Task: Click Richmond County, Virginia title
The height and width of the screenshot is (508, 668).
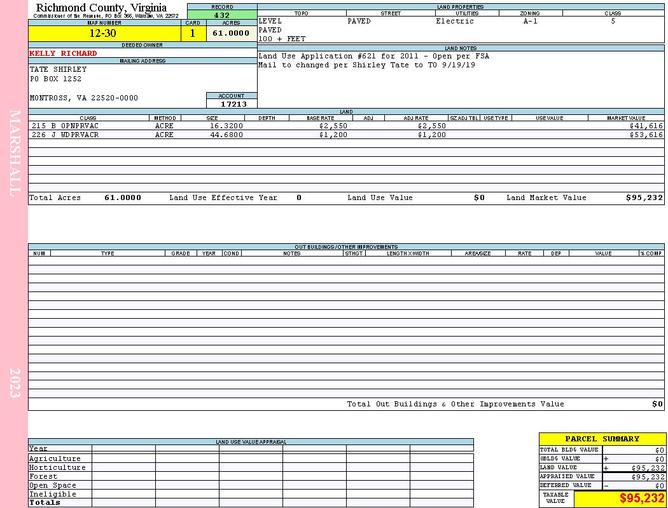Action: (x=101, y=7)
